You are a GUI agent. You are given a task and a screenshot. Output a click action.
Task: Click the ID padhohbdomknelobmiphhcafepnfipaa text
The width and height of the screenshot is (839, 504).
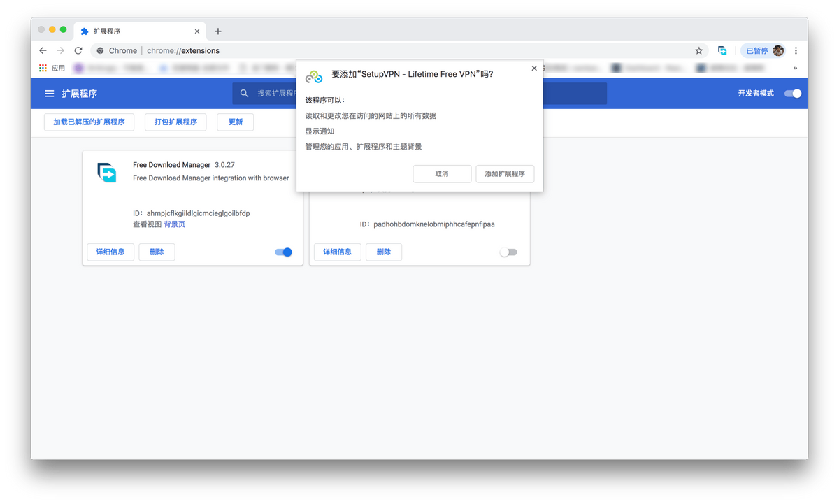pyautogui.click(x=427, y=224)
